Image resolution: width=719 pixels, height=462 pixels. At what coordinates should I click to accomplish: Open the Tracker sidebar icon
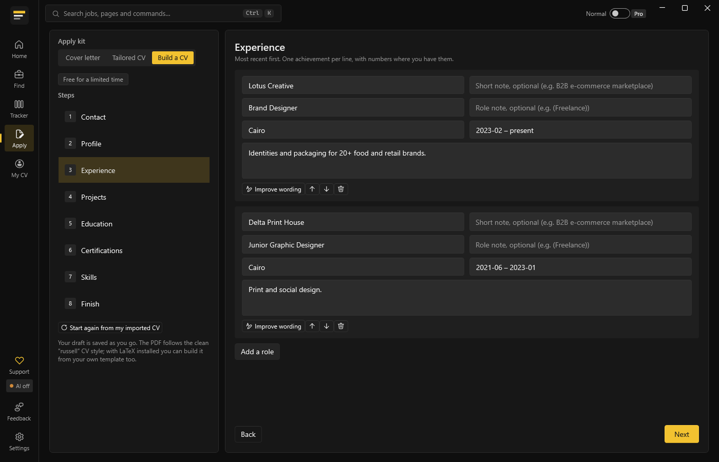click(x=19, y=109)
